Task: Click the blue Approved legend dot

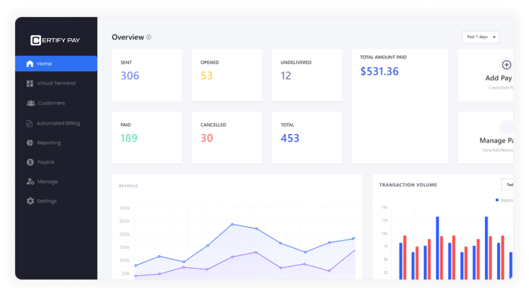Action: (497, 200)
